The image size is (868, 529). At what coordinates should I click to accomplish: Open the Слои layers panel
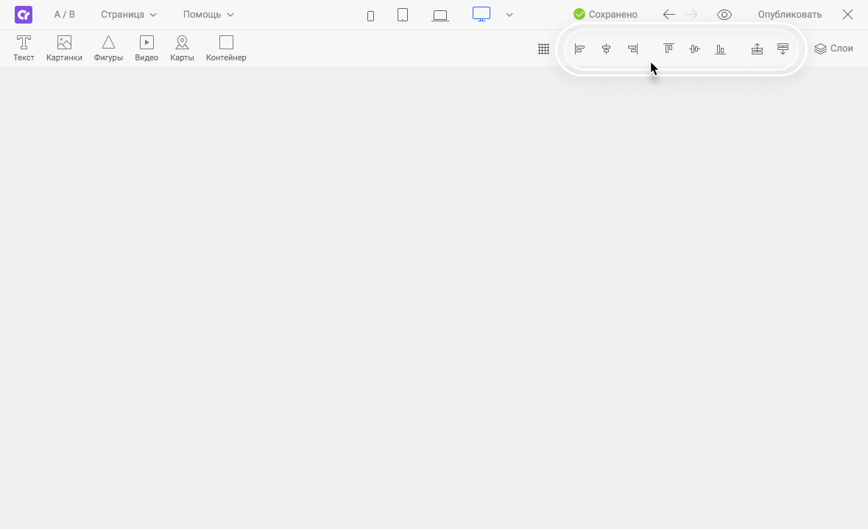pyautogui.click(x=833, y=49)
